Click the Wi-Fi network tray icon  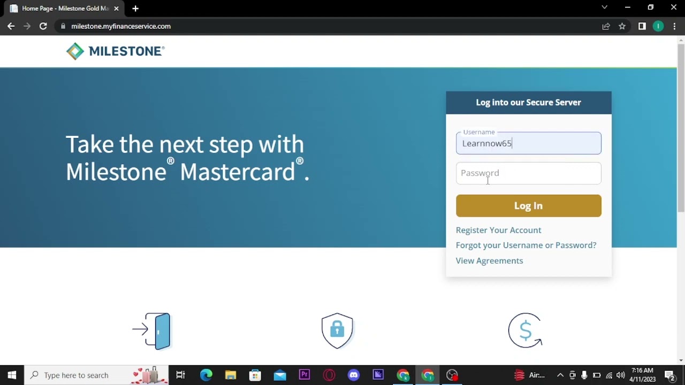coord(608,375)
